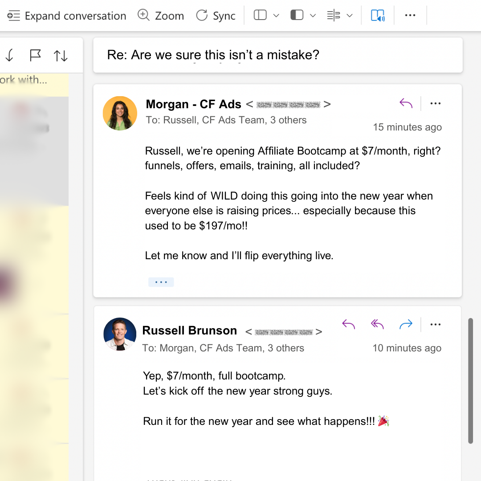481x481 pixels.
Task: Click the down arrow sort icon
Action: pyautogui.click(x=9, y=56)
